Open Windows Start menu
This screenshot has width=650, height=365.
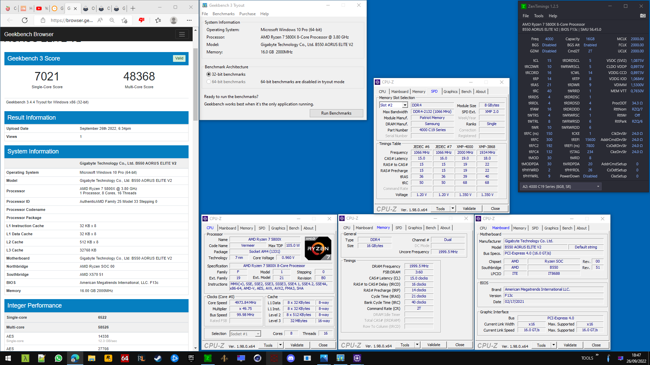click(x=8, y=358)
